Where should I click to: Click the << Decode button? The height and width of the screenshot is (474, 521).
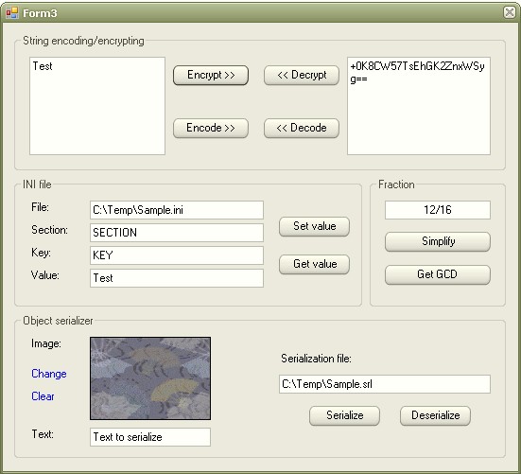coord(302,128)
